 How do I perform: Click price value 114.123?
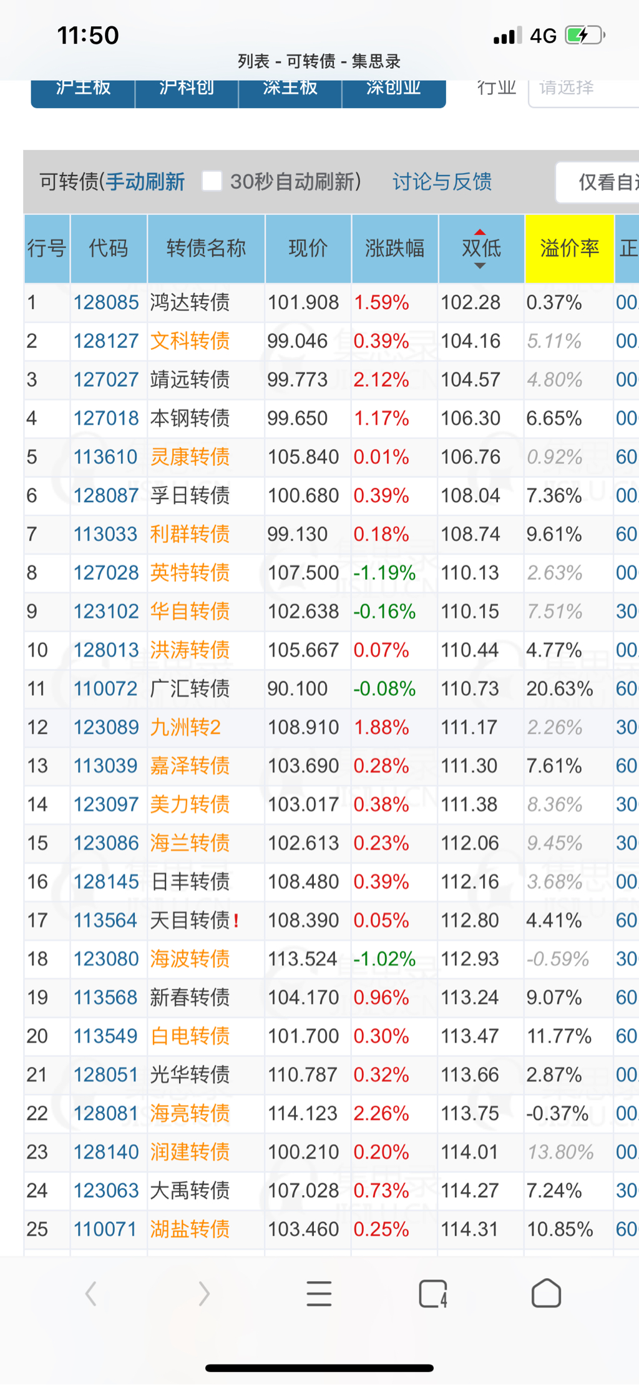click(303, 1113)
